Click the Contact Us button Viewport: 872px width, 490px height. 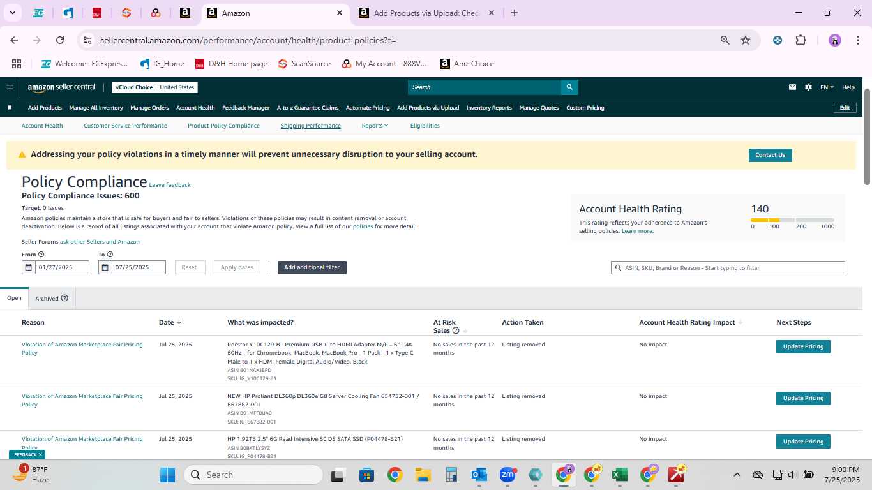coord(770,155)
